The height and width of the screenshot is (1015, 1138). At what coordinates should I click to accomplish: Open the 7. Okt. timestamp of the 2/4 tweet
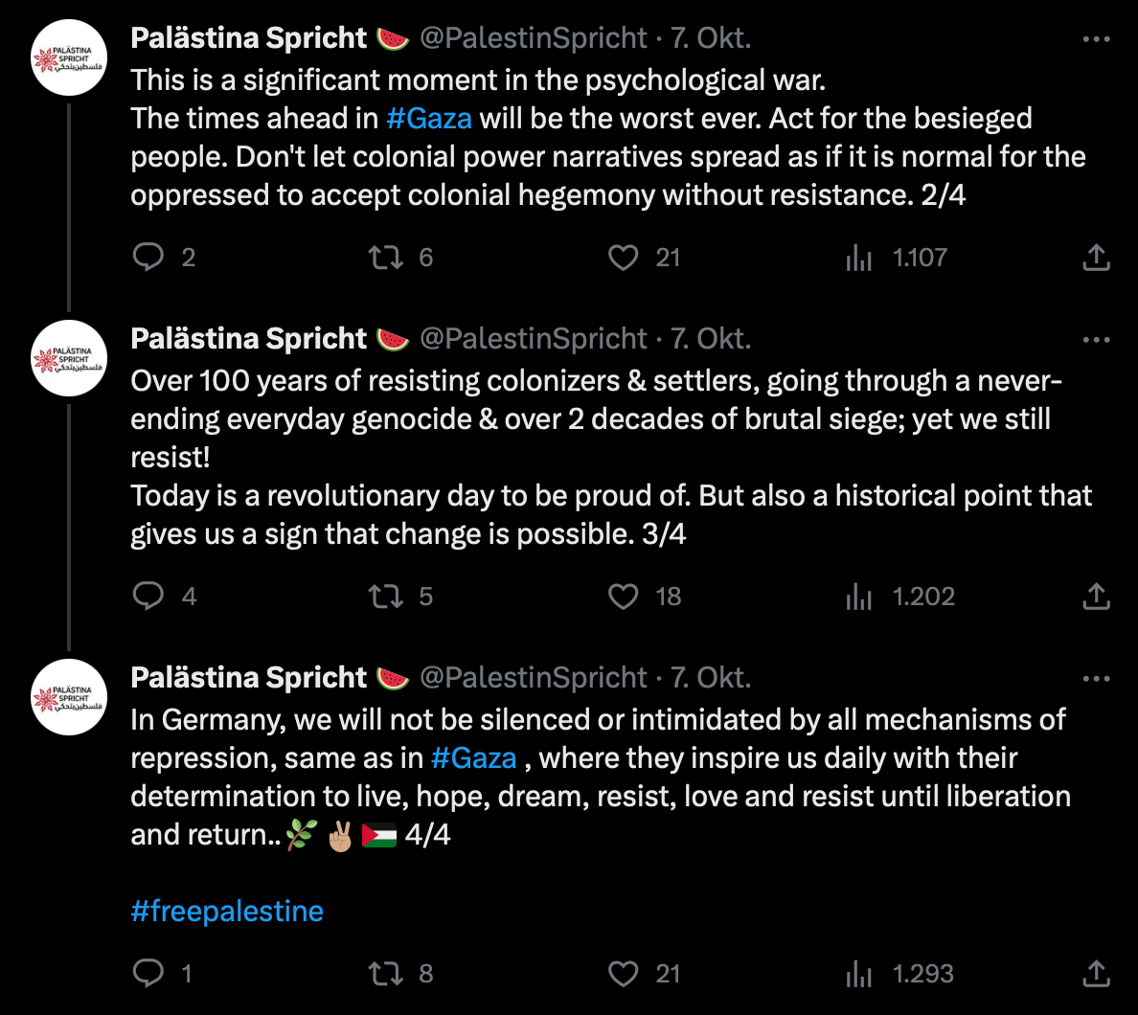coord(711,38)
